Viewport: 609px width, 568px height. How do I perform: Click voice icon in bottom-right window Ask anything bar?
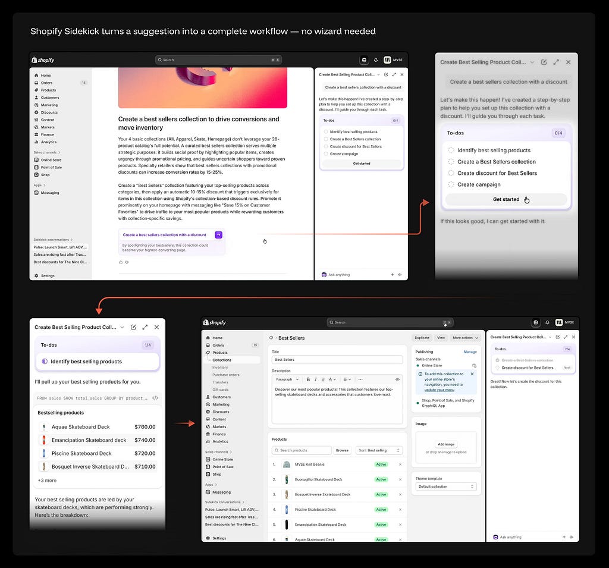(x=572, y=537)
